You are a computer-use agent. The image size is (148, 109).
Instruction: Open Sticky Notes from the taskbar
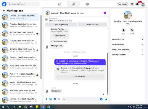(37, 107)
